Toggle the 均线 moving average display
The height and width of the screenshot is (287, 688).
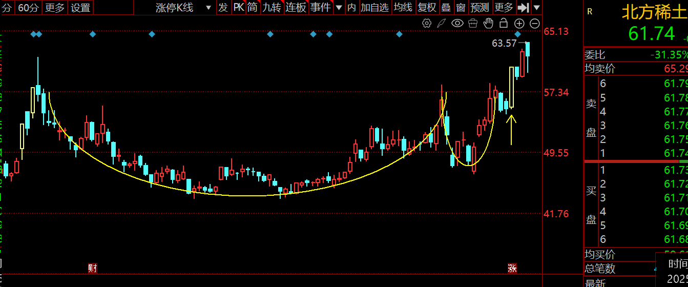(403, 8)
